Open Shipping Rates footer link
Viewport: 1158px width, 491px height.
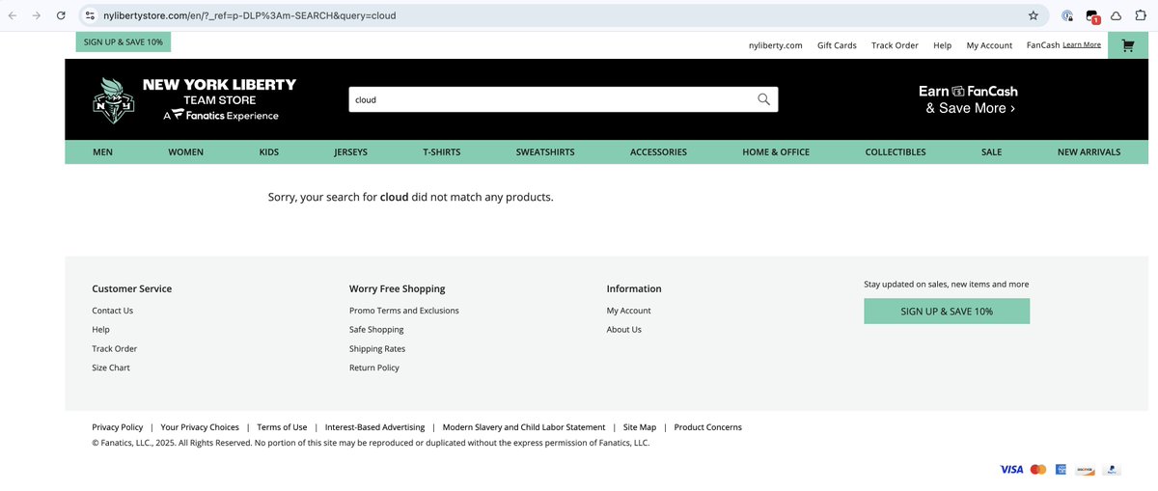pyautogui.click(x=377, y=349)
